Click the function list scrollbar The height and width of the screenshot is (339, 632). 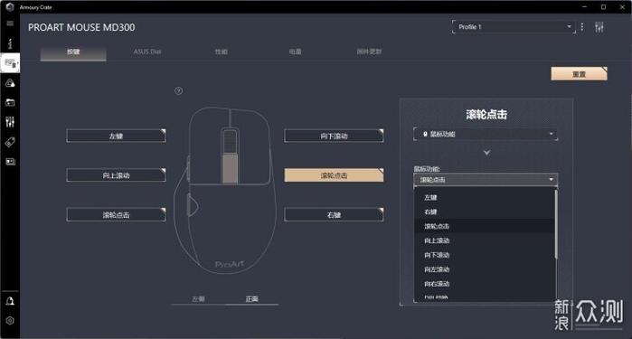(556, 224)
